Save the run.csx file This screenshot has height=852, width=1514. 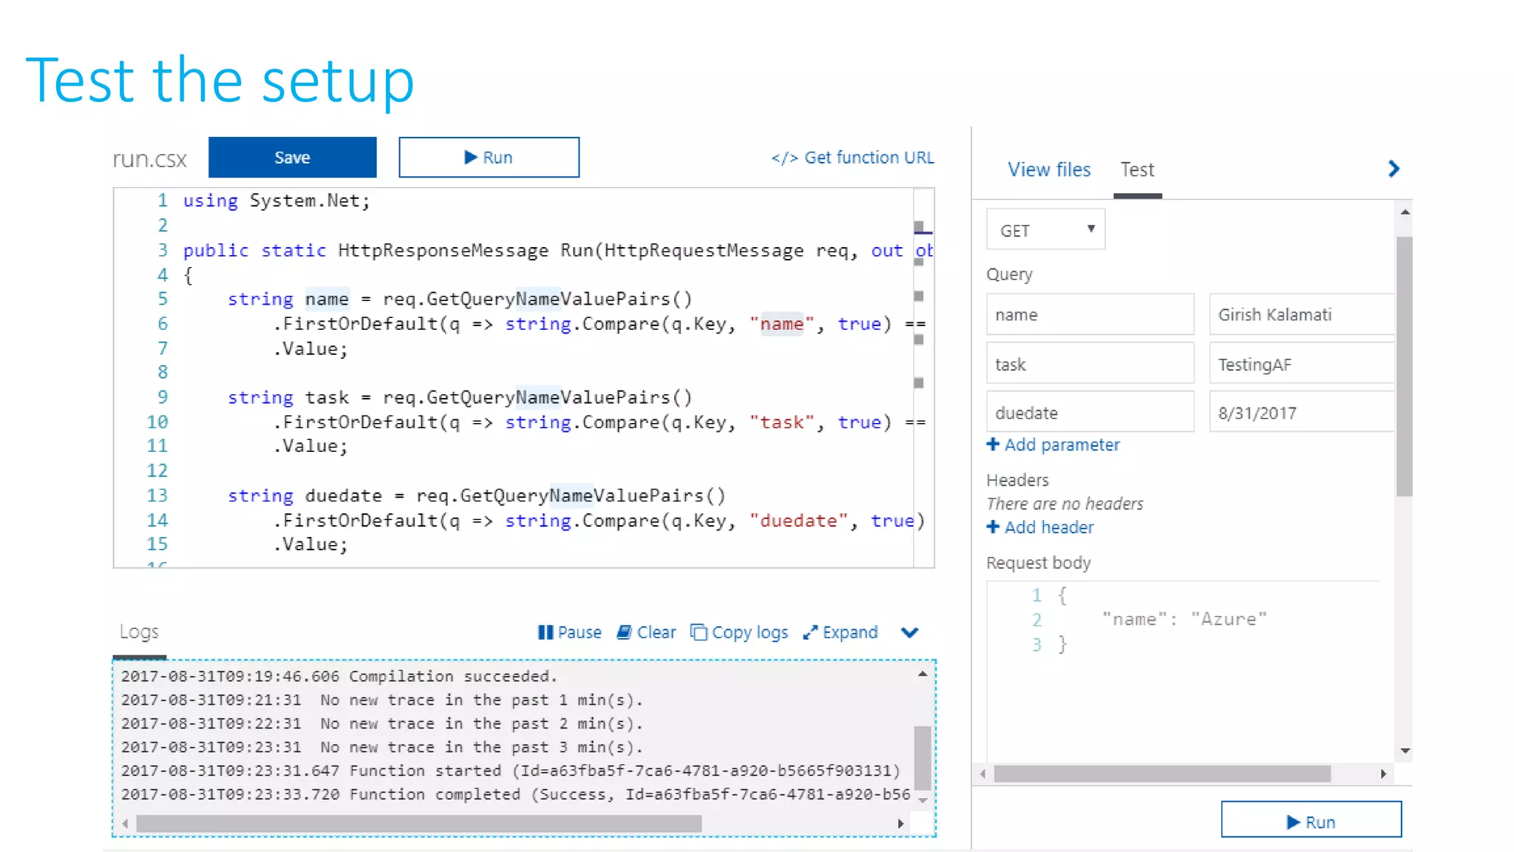pos(292,158)
